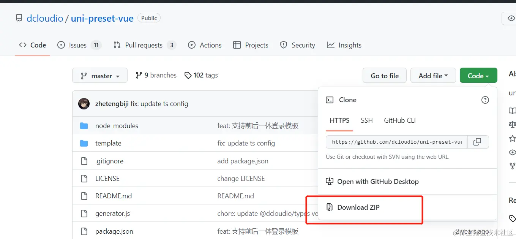Click the fork icon in the right sidebar
Viewport: 516px width, 239px height.
[512, 166]
